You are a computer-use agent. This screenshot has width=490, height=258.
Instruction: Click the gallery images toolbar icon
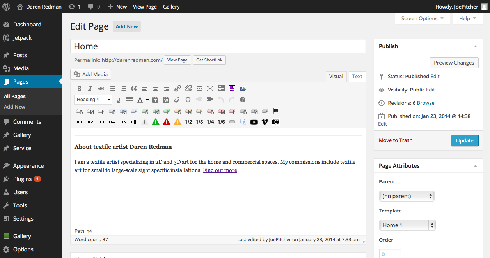pos(243,88)
